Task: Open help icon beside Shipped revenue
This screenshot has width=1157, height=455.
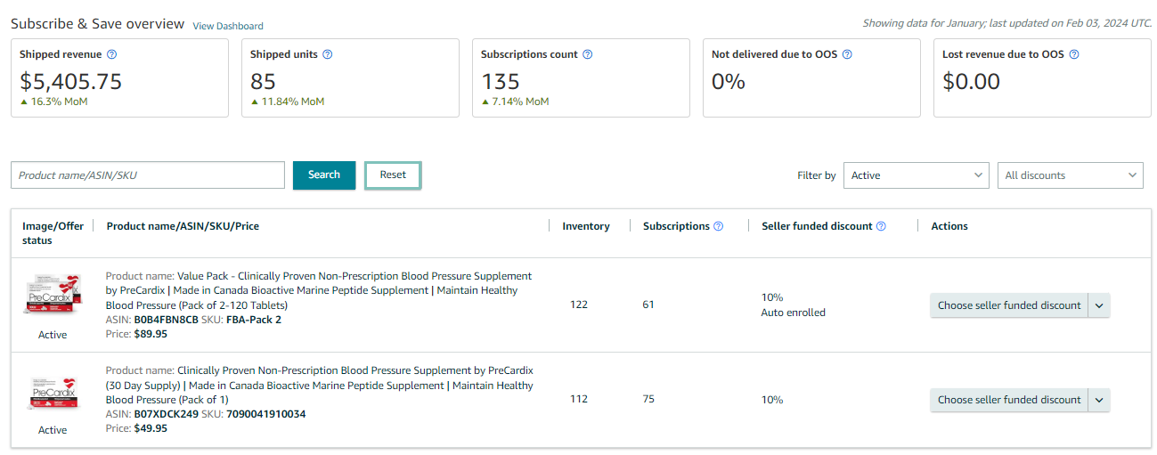Action: pyautogui.click(x=111, y=54)
